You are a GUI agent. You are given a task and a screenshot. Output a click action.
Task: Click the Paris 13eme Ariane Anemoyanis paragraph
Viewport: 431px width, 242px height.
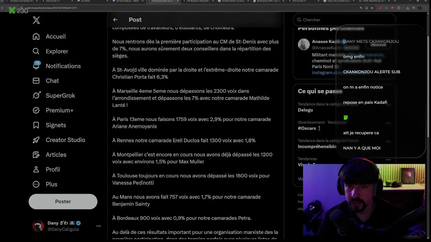pos(192,123)
